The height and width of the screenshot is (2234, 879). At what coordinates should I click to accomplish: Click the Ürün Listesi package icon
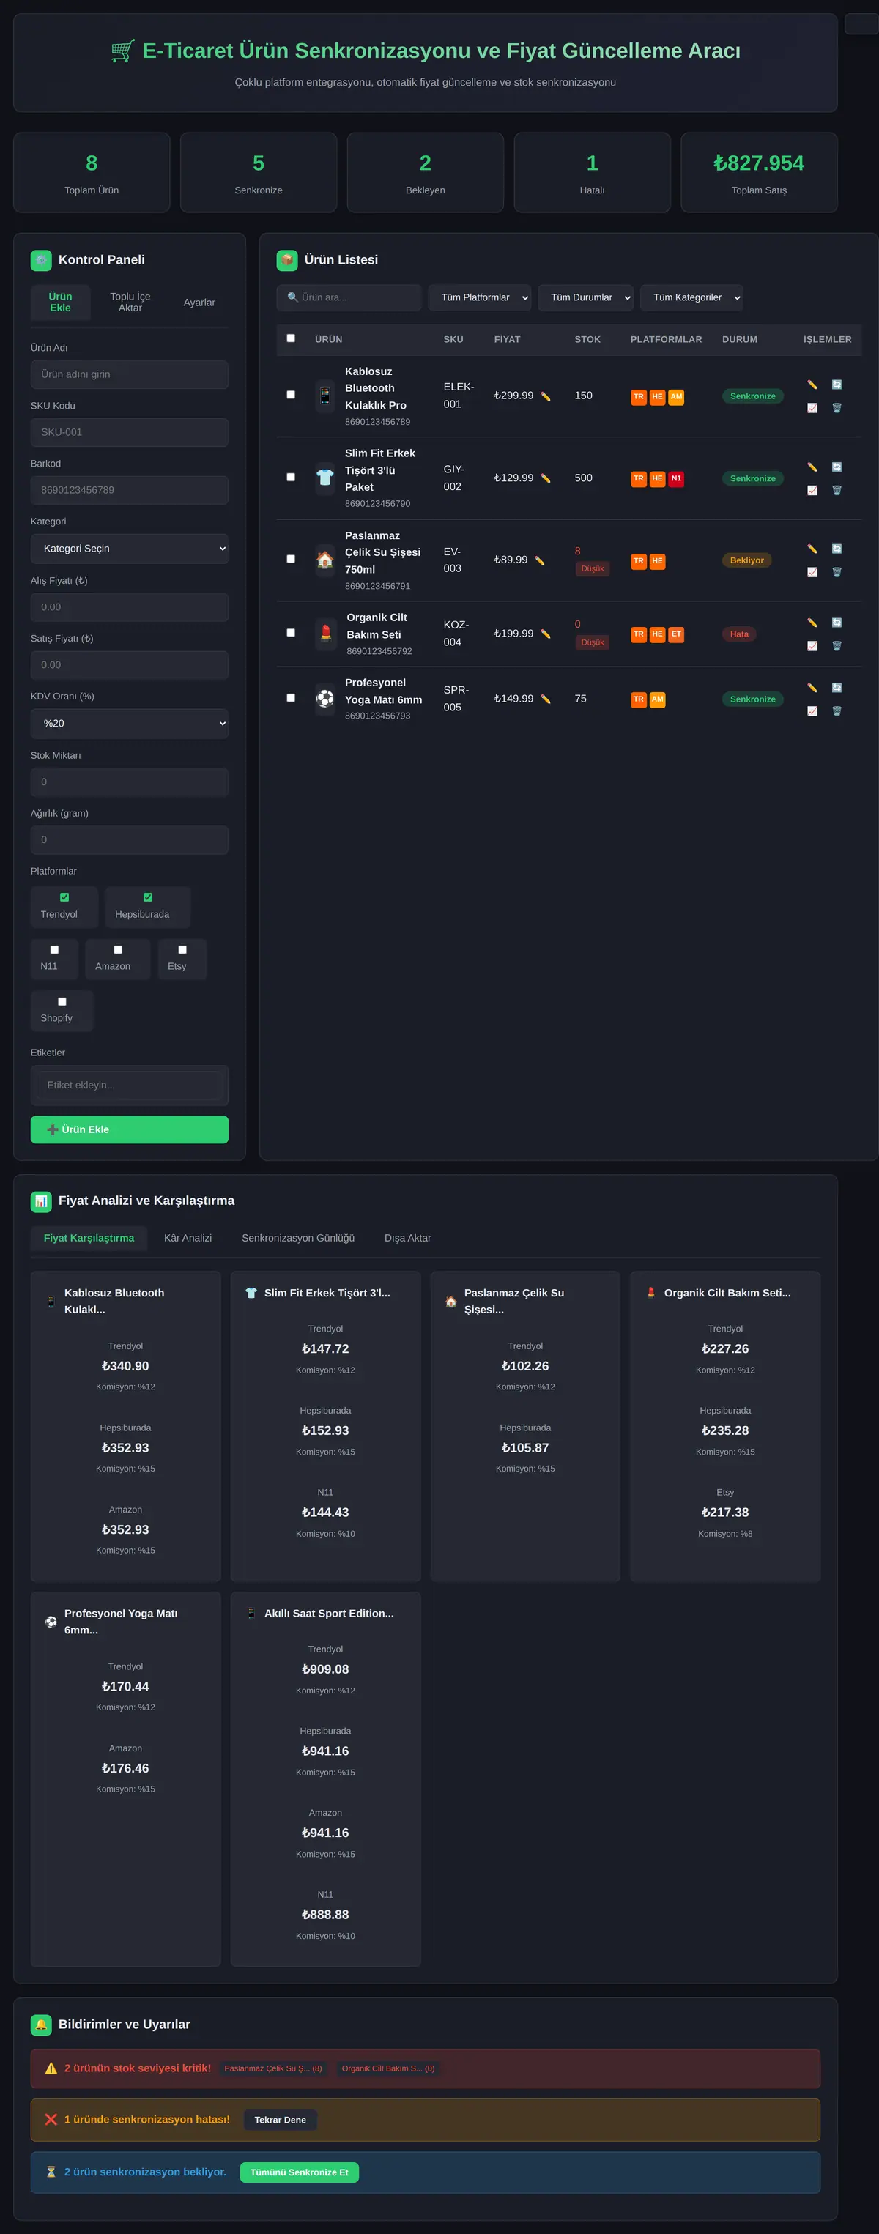287,260
